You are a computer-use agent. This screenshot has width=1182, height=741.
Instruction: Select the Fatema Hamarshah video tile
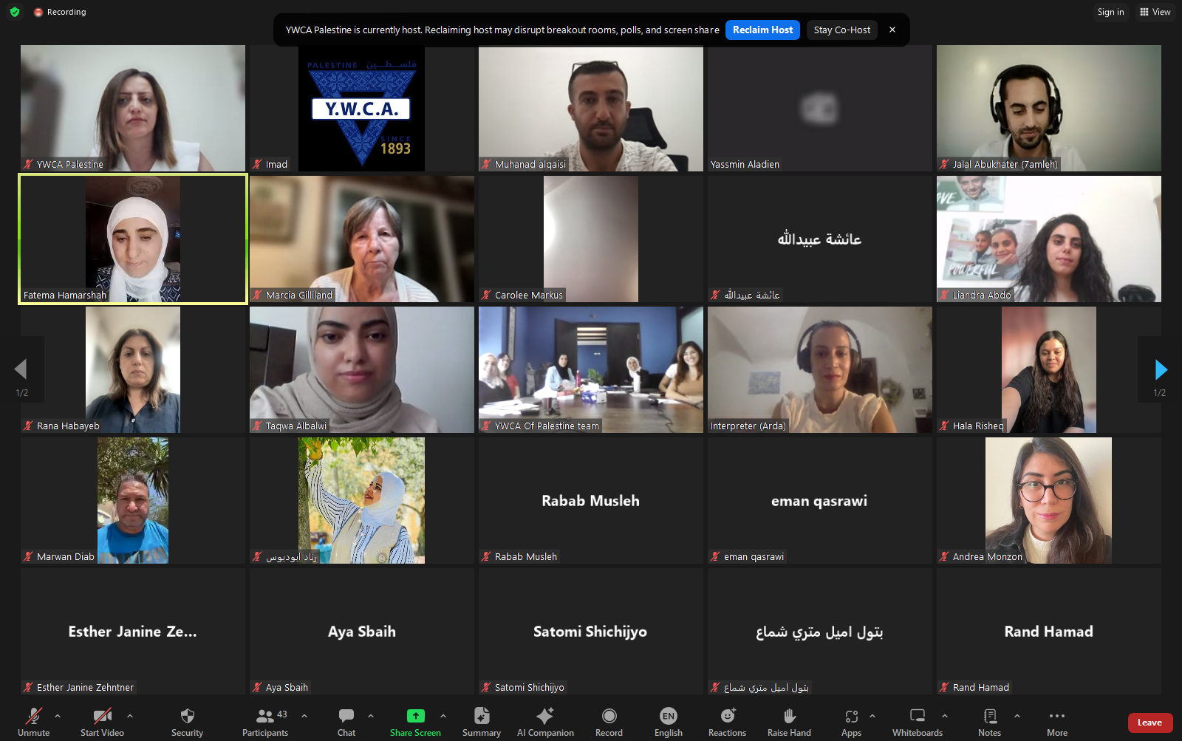pyautogui.click(x=133, y=239)
